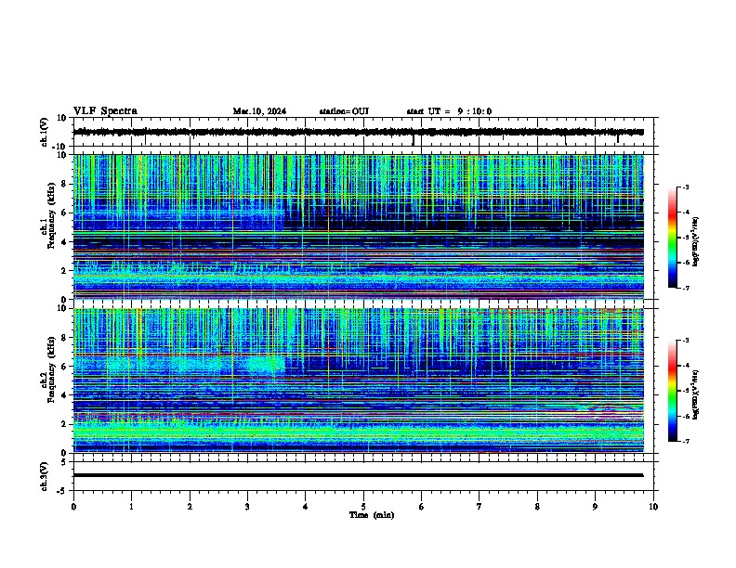Click time axis tick label "0"
This screenshot has height=568, width=736.
click(x=73, y=507)
